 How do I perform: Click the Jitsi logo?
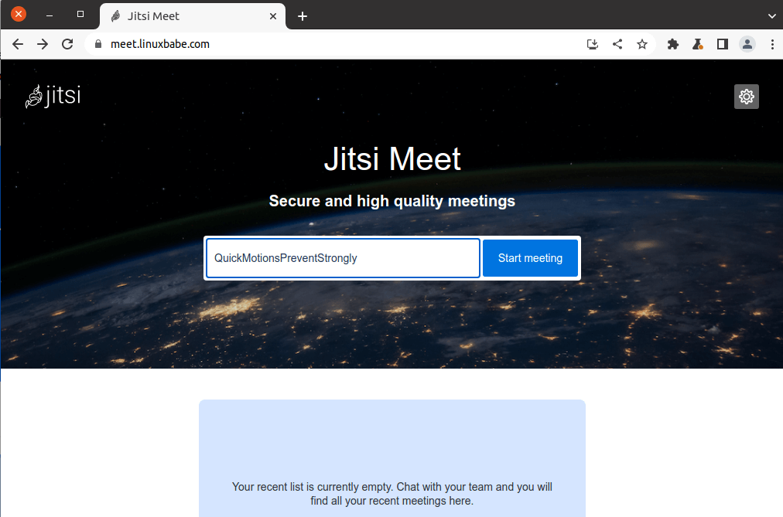[53, 97]
